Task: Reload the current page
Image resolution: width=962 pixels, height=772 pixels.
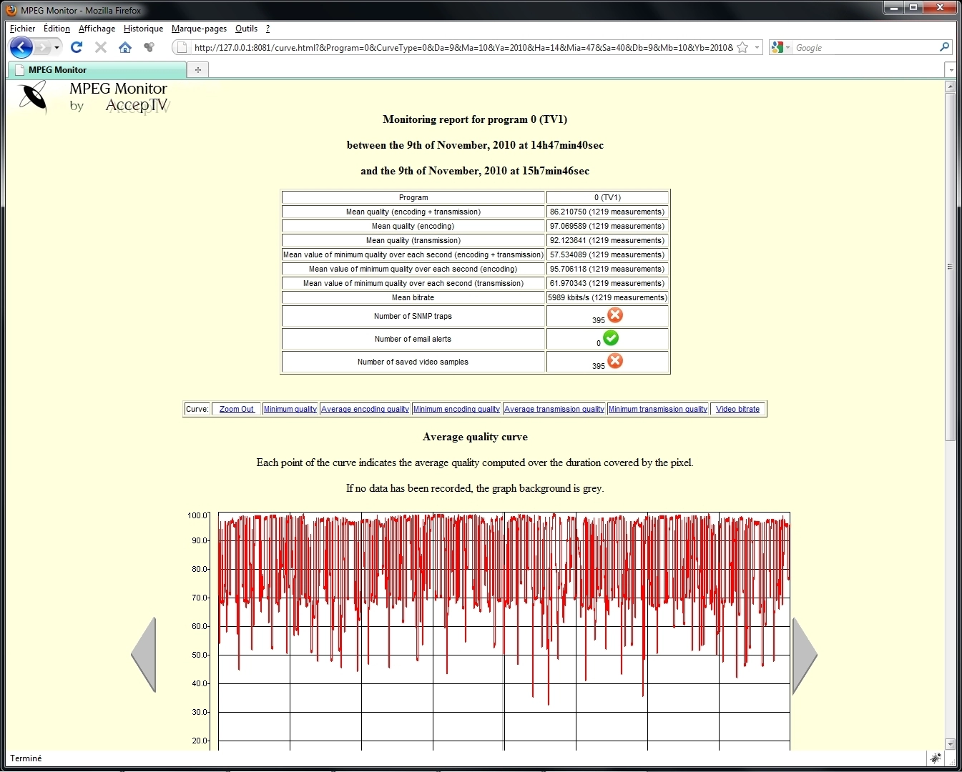Action: tap(77, 47)
